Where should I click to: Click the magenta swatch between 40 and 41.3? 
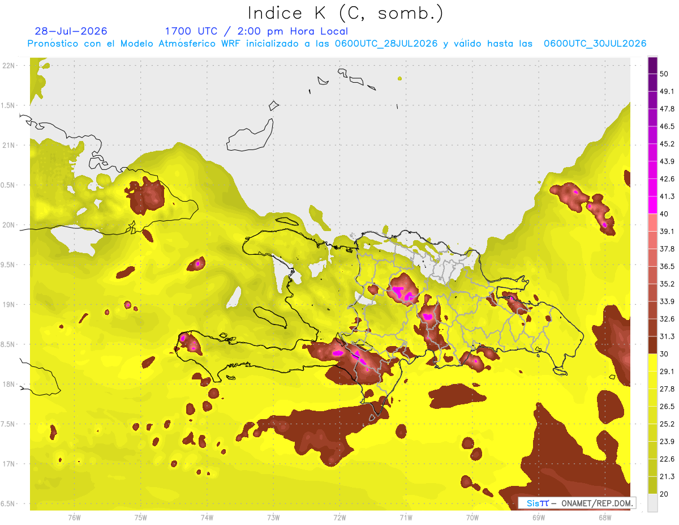pyautogui.click(x=652, y=205)
